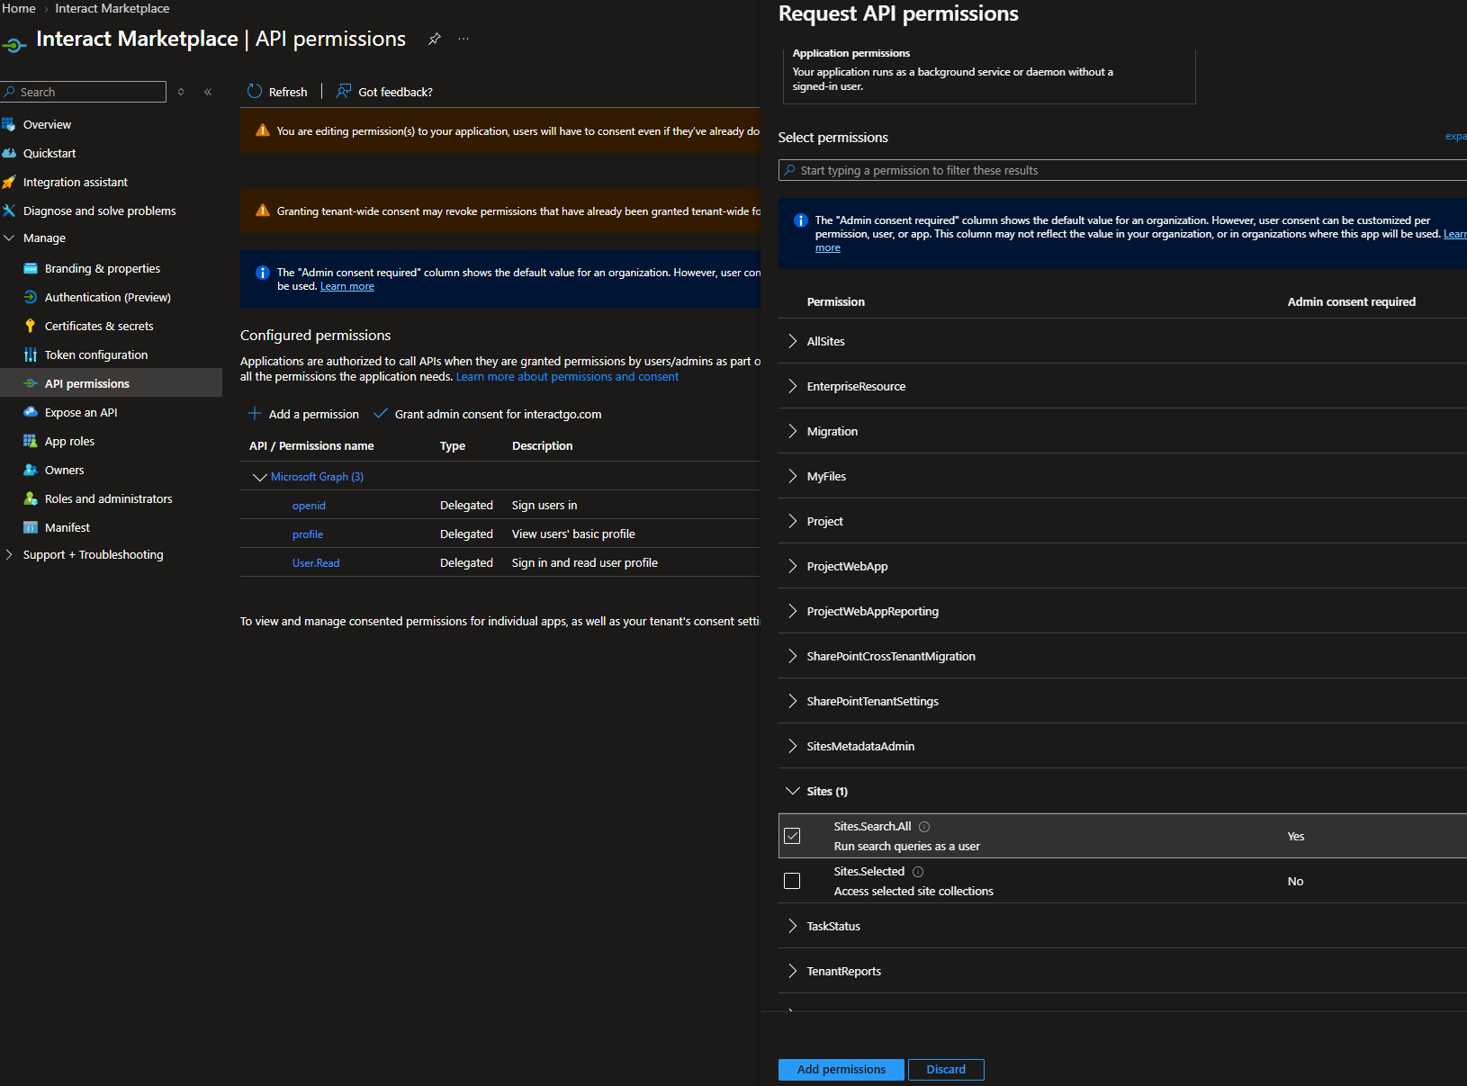Expand the ProjectWebAppReporting group
Viewport: 1467px width, 1086px height.
pos(792,611)
